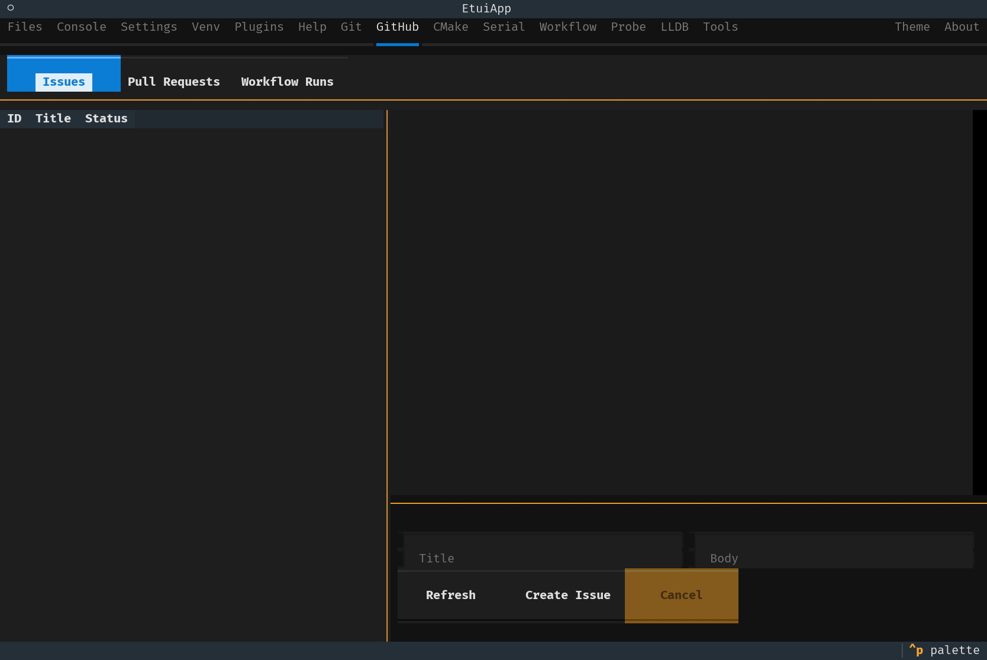
Task: Select the Help tab
Action: coord(312,27)
